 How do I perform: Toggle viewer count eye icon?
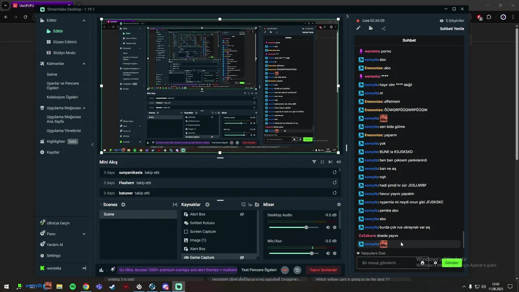(x=442, y=21)
